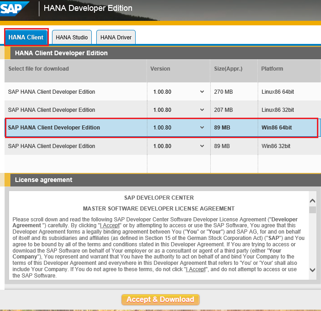
Task: Click first underlined "I Accept" in license text
Action: 109,225
